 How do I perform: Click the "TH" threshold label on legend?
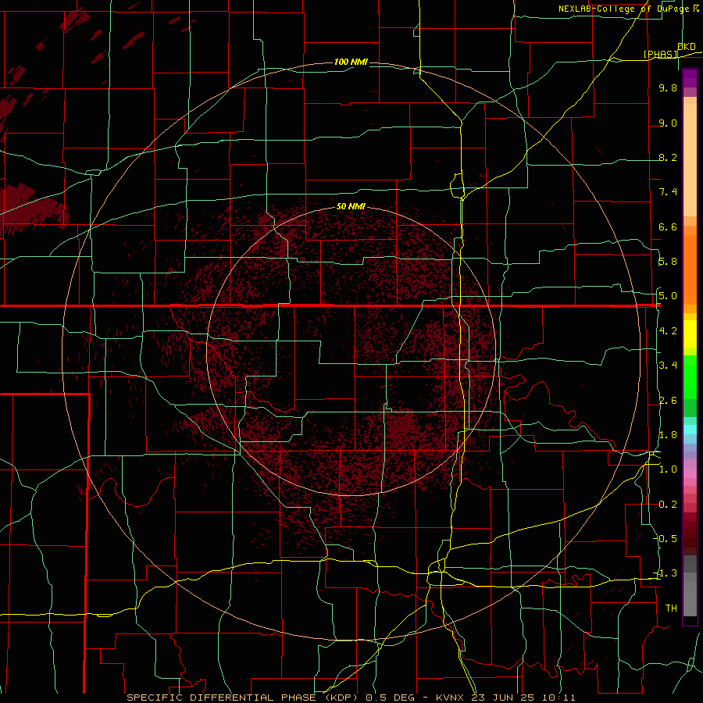[x=671, y=608]
